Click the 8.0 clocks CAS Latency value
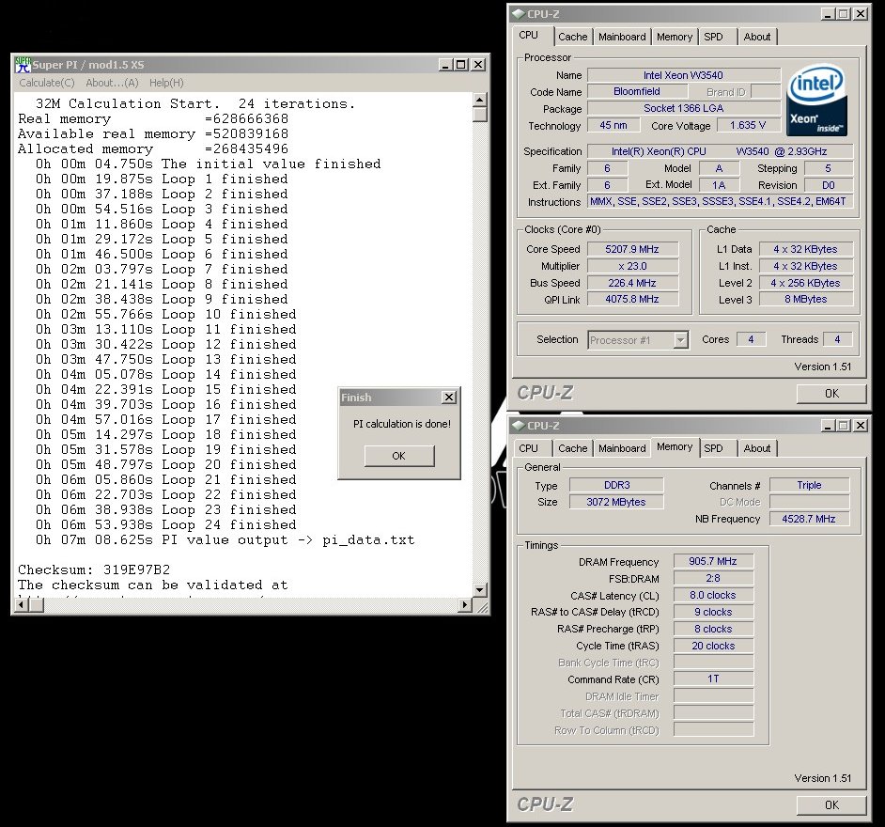 point(713,595)
